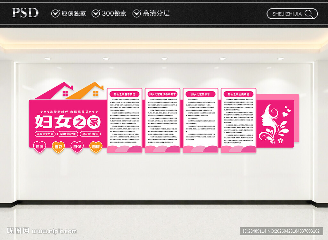Screen dimensions: 328x240
Task: Click the orange house roof icon
Action: (85, 90)
